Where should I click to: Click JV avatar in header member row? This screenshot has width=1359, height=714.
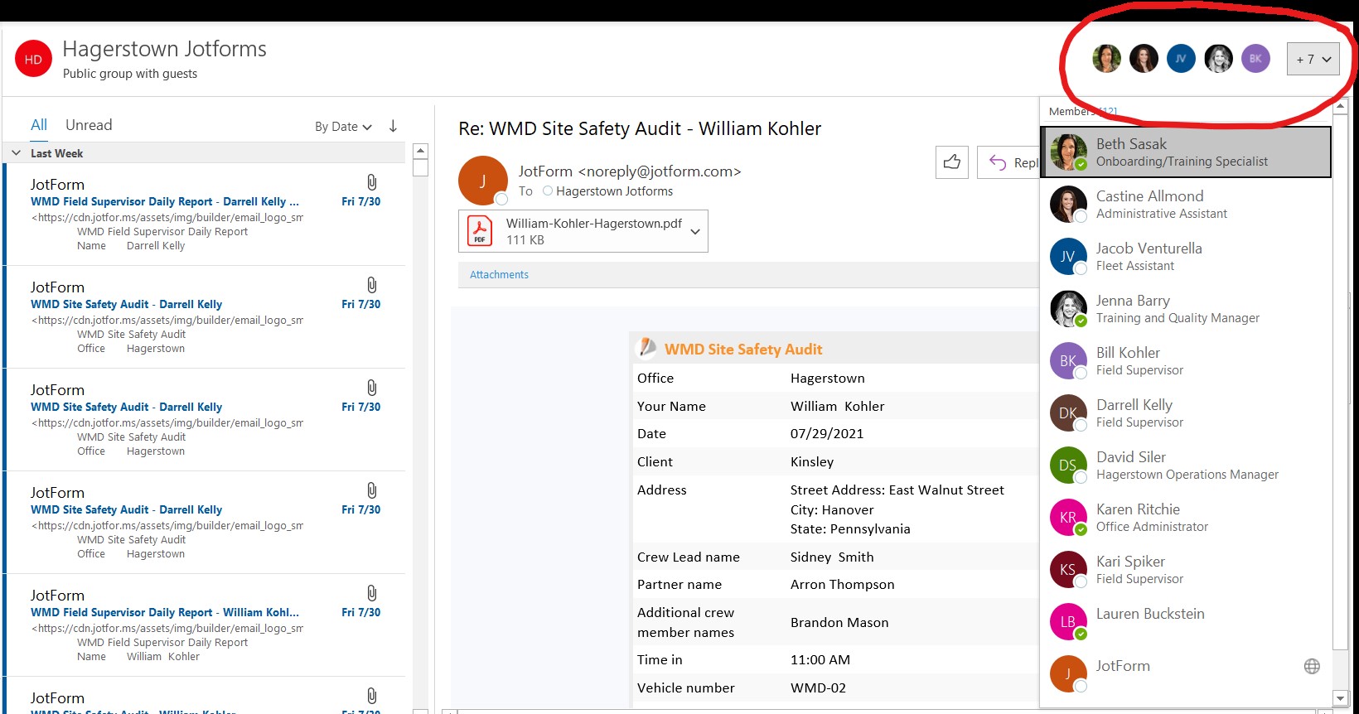coord(1181,59)
